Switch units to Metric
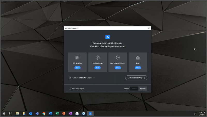The width and height of the screenshot is (207, 117). pos(134,89)
